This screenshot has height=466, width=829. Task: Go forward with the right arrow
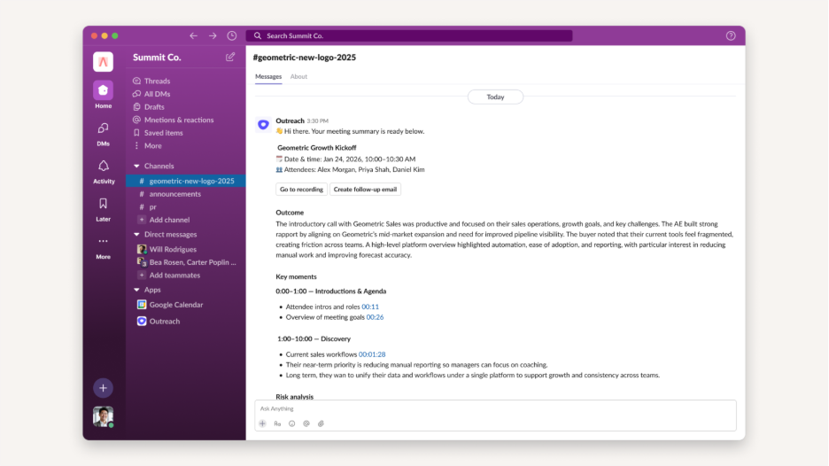213,35
